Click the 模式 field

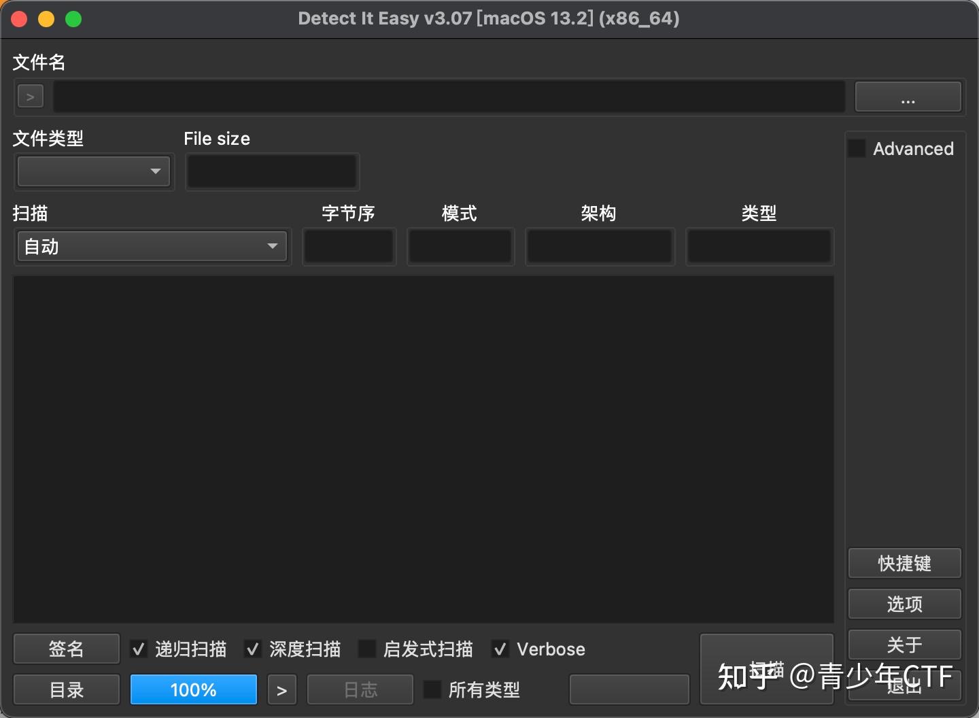pyautogui.click(x=460, y=246)
